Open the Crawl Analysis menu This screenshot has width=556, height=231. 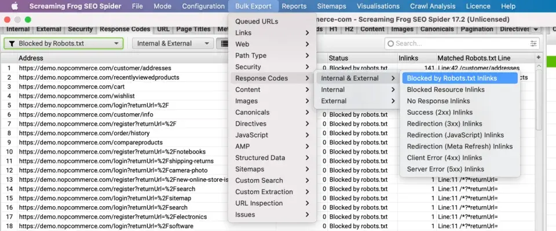point(433,6)
